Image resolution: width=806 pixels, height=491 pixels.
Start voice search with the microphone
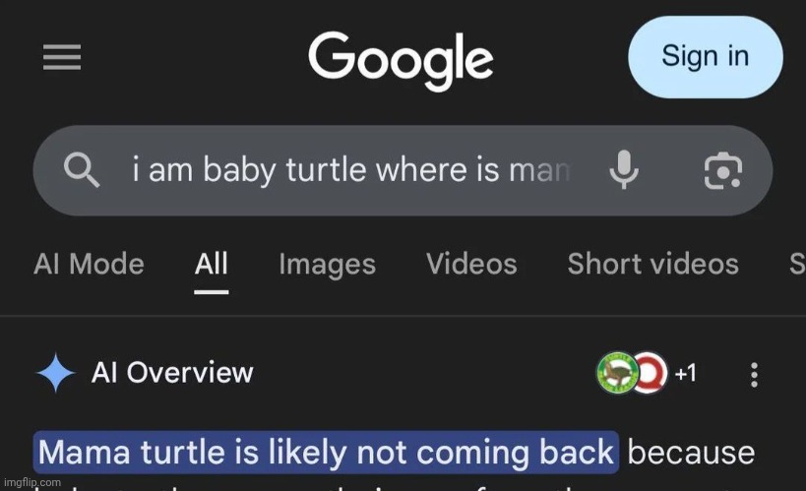coord(624,171)
